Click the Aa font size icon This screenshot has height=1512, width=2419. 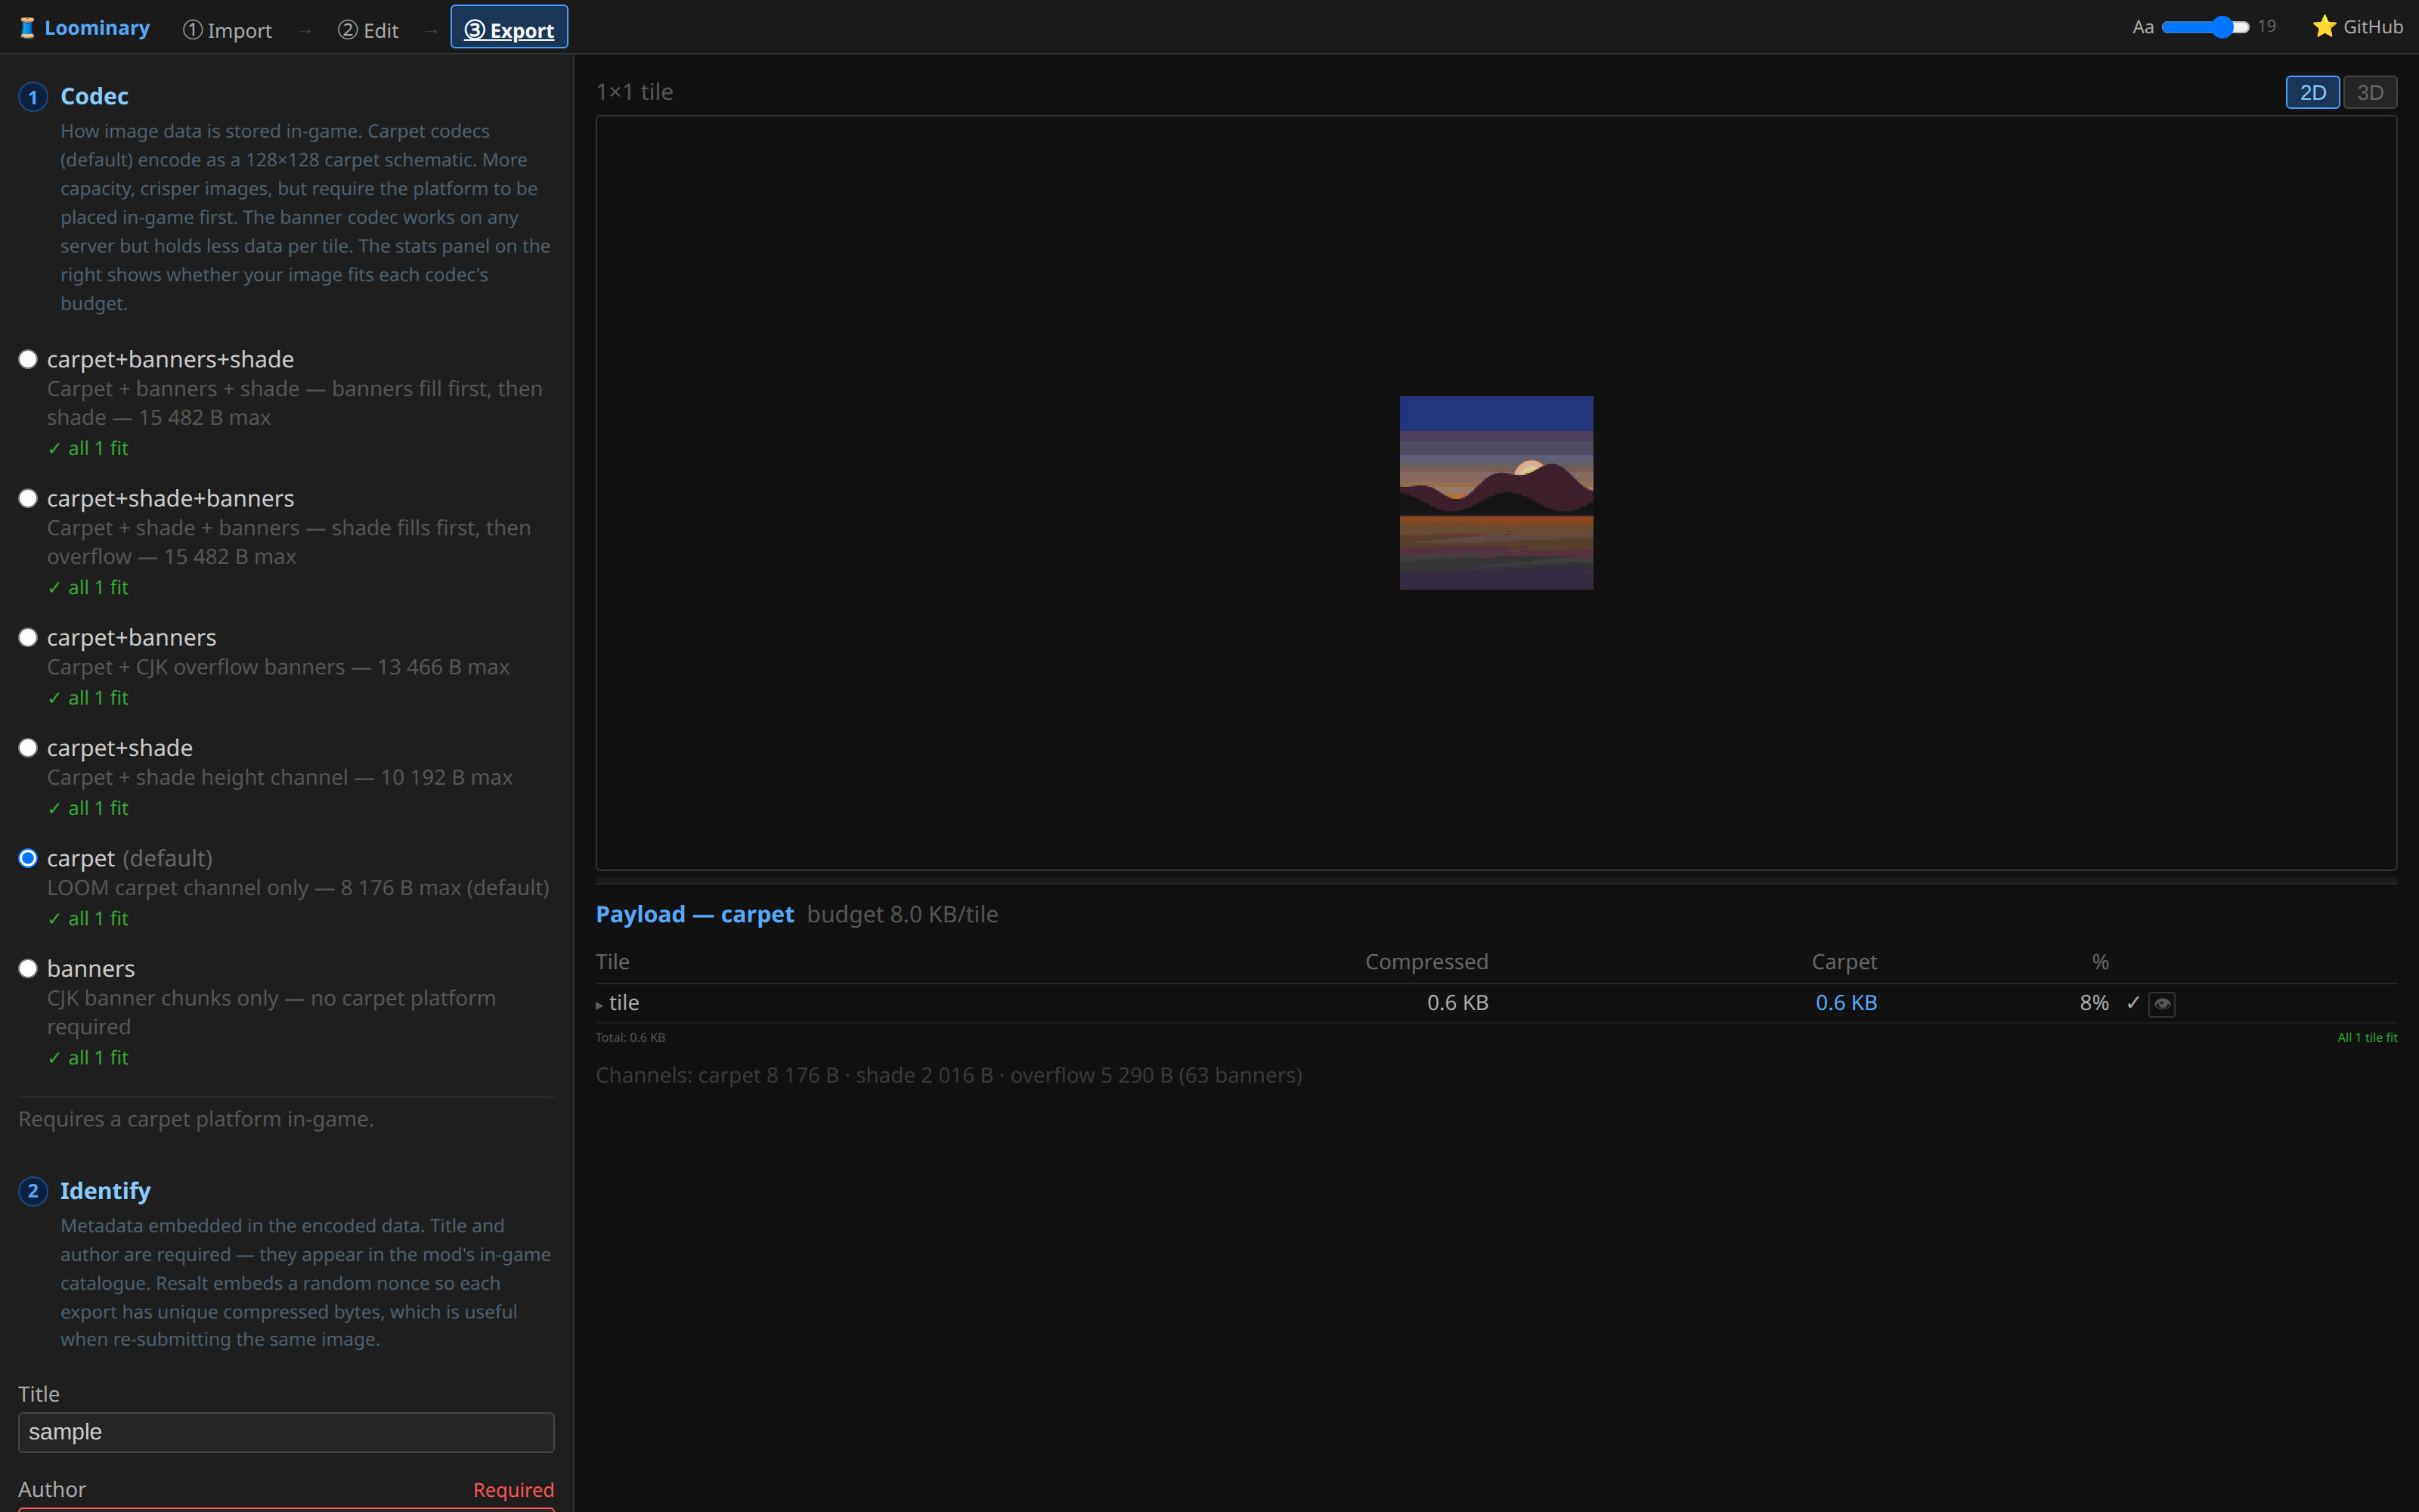[x=2142, y=27]
